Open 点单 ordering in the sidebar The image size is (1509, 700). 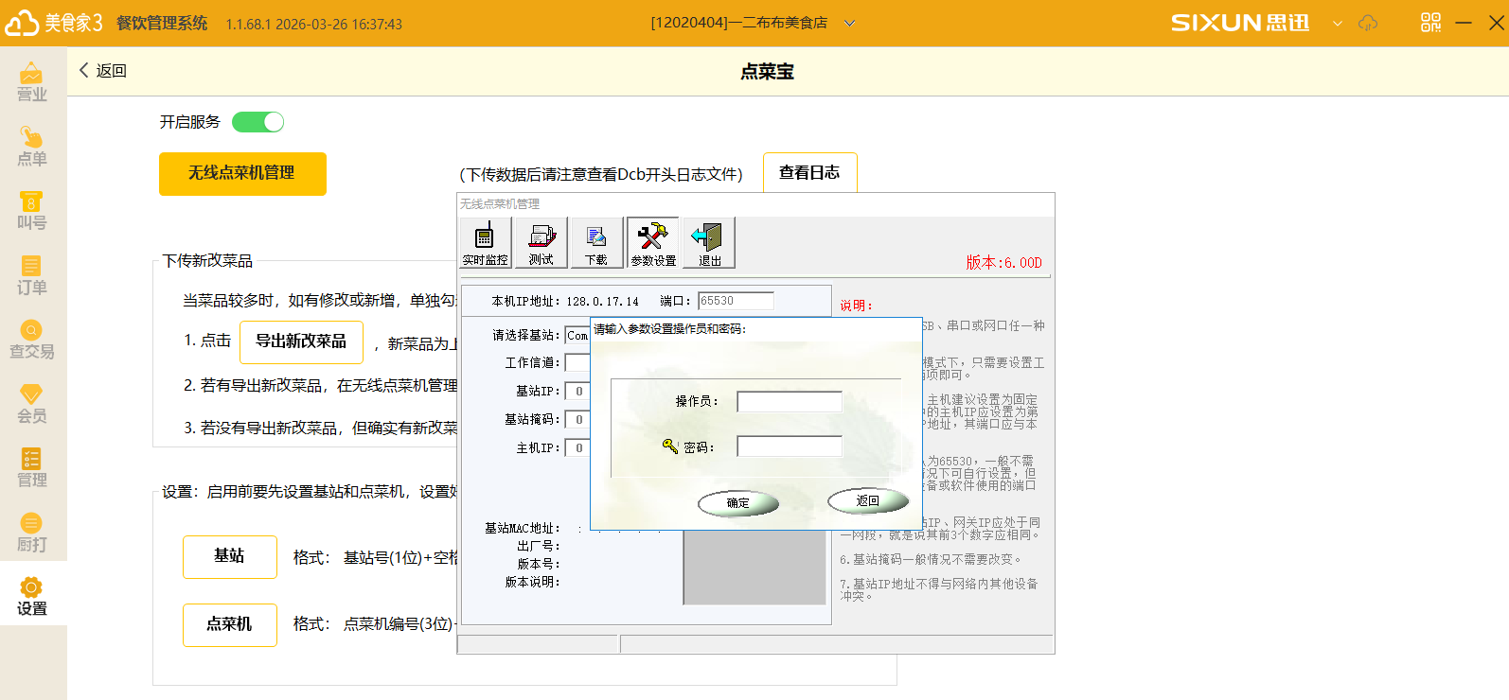[32, 147]
